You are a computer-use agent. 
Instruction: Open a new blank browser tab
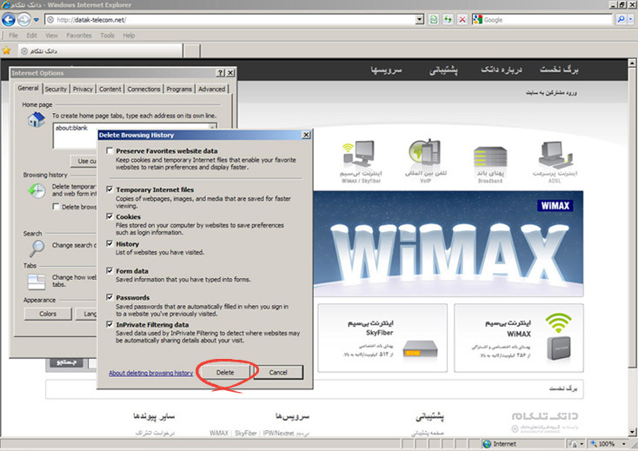tap(191, 51)
